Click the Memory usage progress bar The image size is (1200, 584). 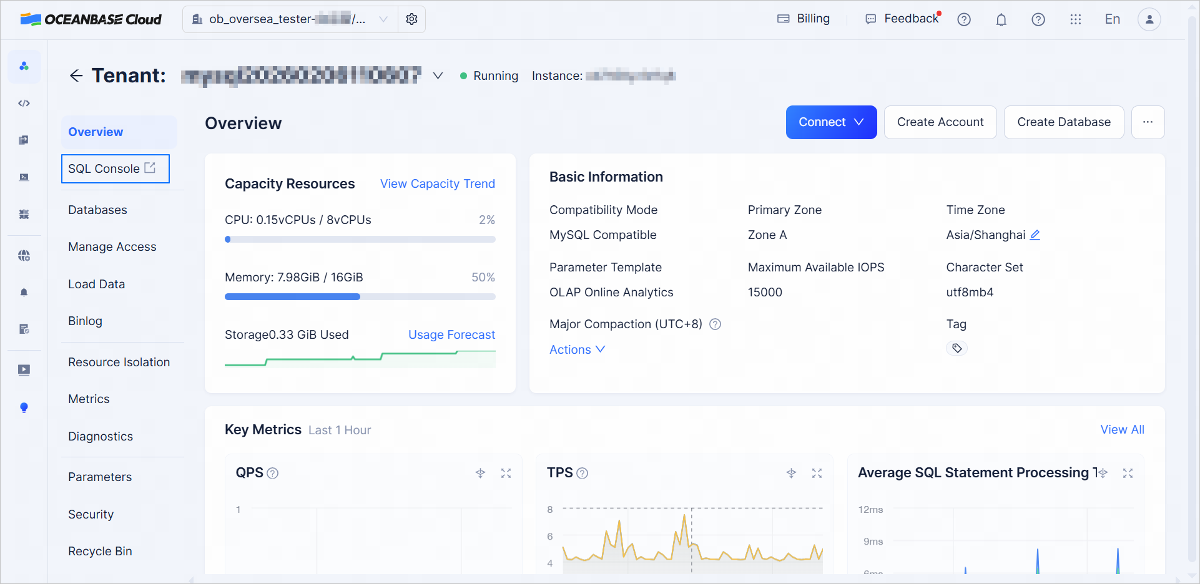click(360, 297)
